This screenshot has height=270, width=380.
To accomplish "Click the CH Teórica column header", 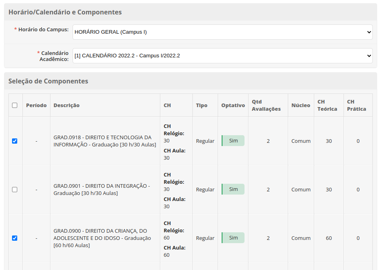I will (x=327, y=106).
